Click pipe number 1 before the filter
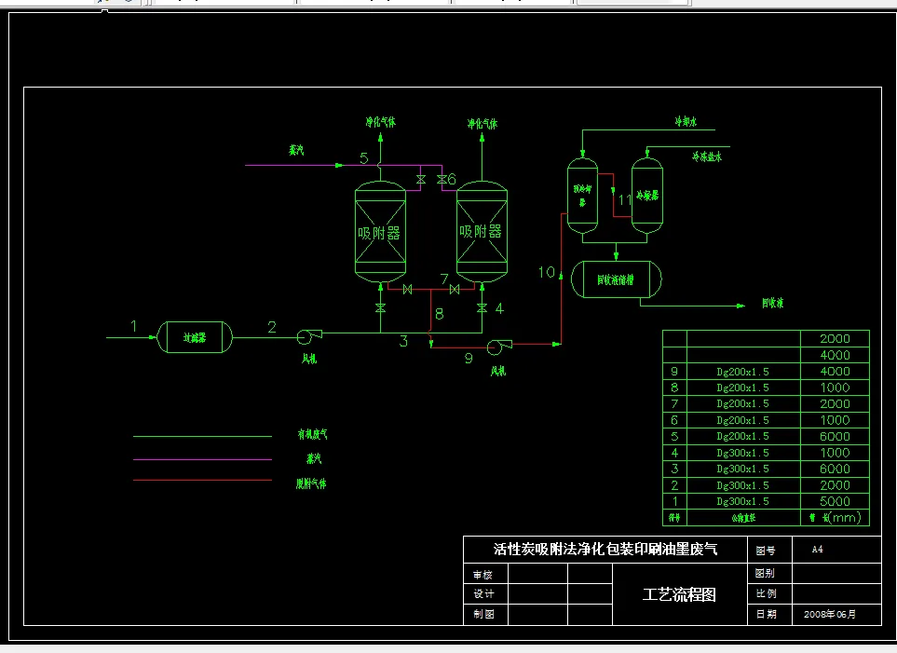Screen dimensions: 897x653 coord(133,326)
